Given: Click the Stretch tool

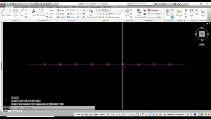Looking at the screenshot, I should tap(61, 17).
